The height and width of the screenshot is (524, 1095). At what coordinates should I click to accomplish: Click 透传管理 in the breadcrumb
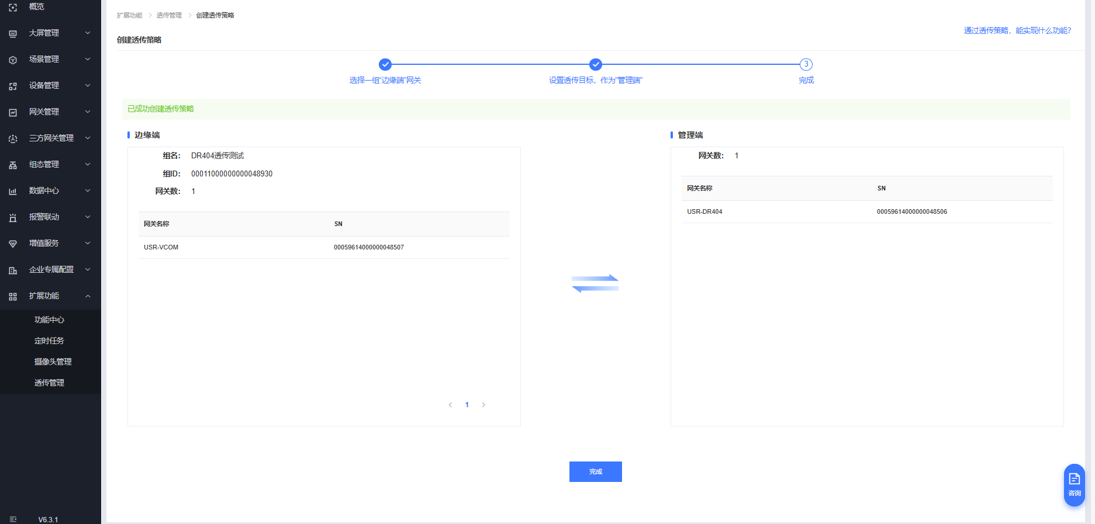click(169, 15)
